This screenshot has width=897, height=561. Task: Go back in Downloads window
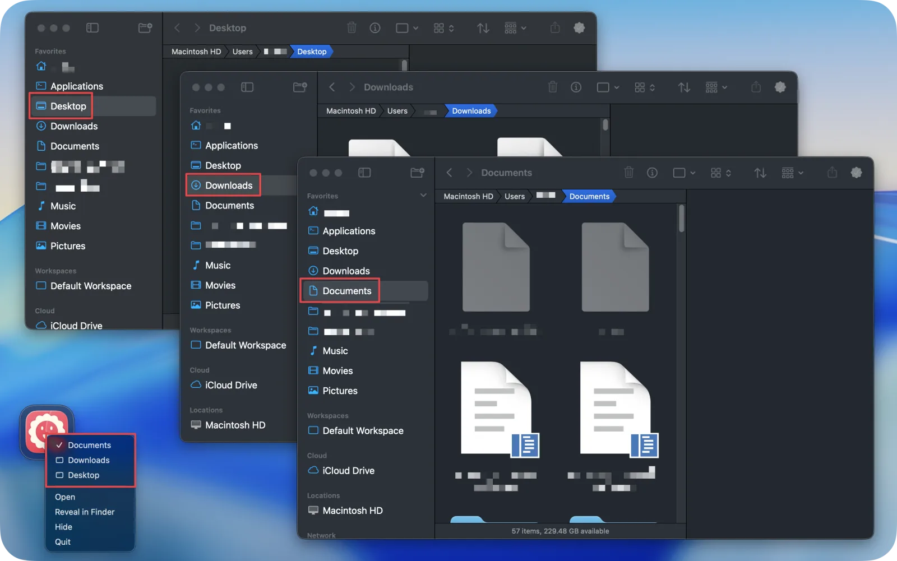pyautogui.click(x=332, y=87)
